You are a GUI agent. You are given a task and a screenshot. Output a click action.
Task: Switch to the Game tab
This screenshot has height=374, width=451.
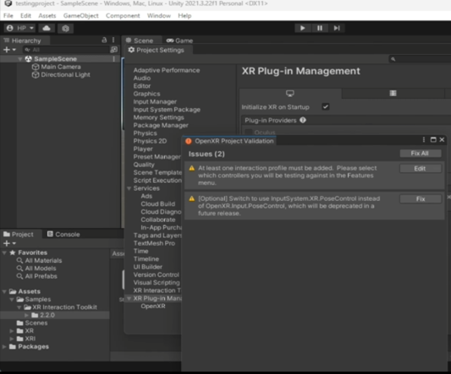[179, 41]
